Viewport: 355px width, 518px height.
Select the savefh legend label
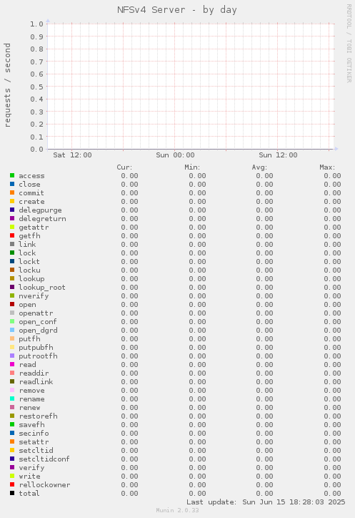[31, 425]
